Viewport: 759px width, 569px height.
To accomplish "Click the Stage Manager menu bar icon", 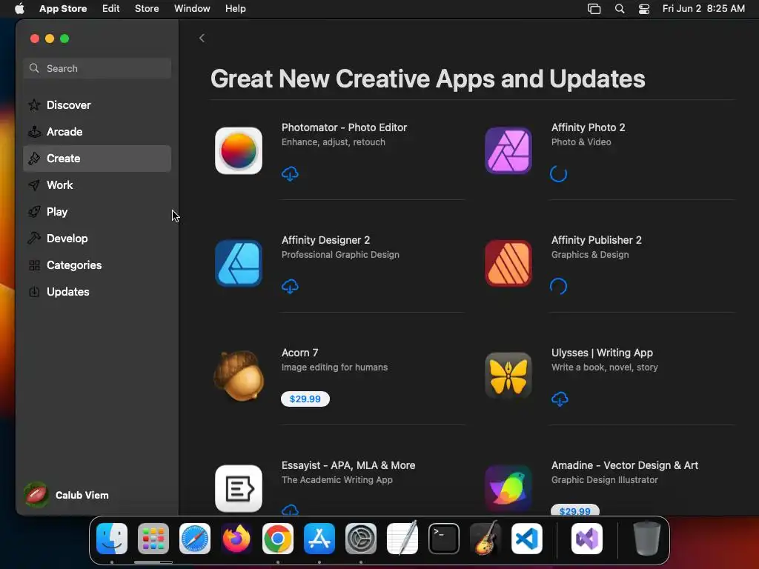I will coord(594,9).
